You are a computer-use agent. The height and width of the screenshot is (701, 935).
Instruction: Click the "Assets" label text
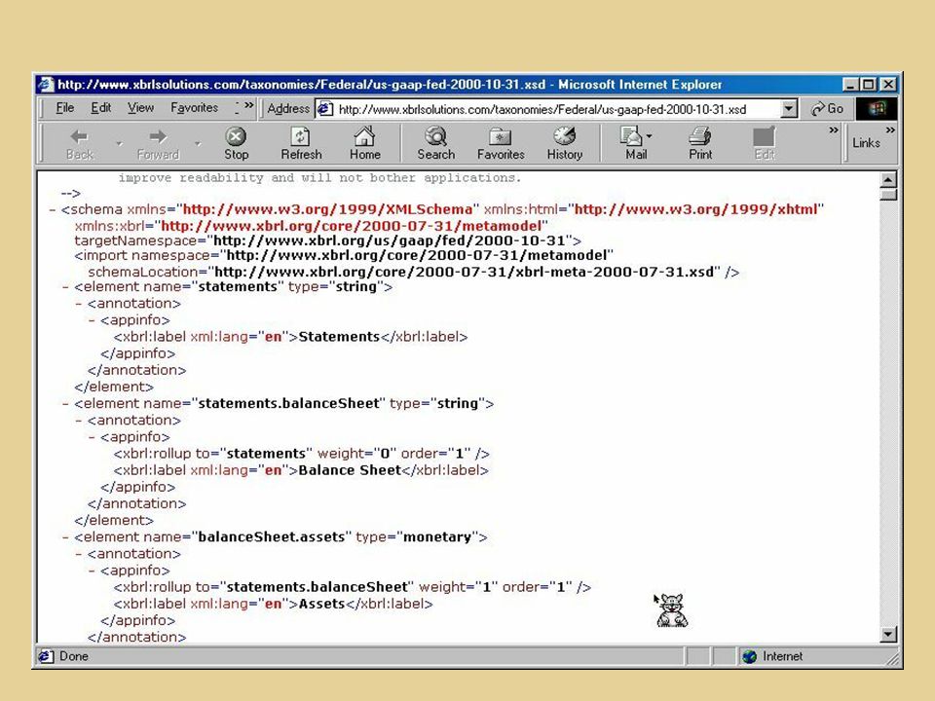click(x=321, y=604)
